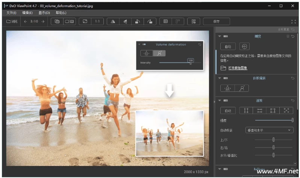Image resolution: width=300 pixels, height=178 pixels.
Task: Click the 打开原始图像 link
Action: [x=238, y=68]
